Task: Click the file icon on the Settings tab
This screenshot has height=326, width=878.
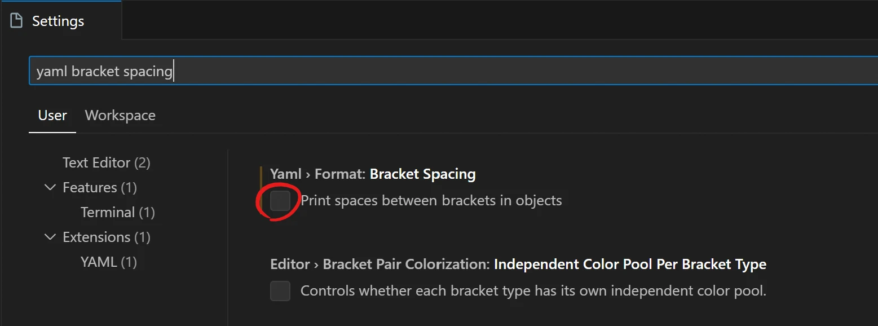Action: 17,21
